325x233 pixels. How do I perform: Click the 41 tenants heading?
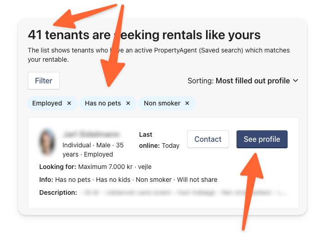pyautogui.click(x=144, y=35)
